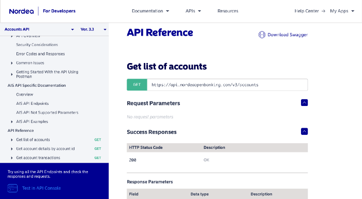Open Get list of accounts sidebar item
Screen dimensions: 362x199
click(33, 140)
